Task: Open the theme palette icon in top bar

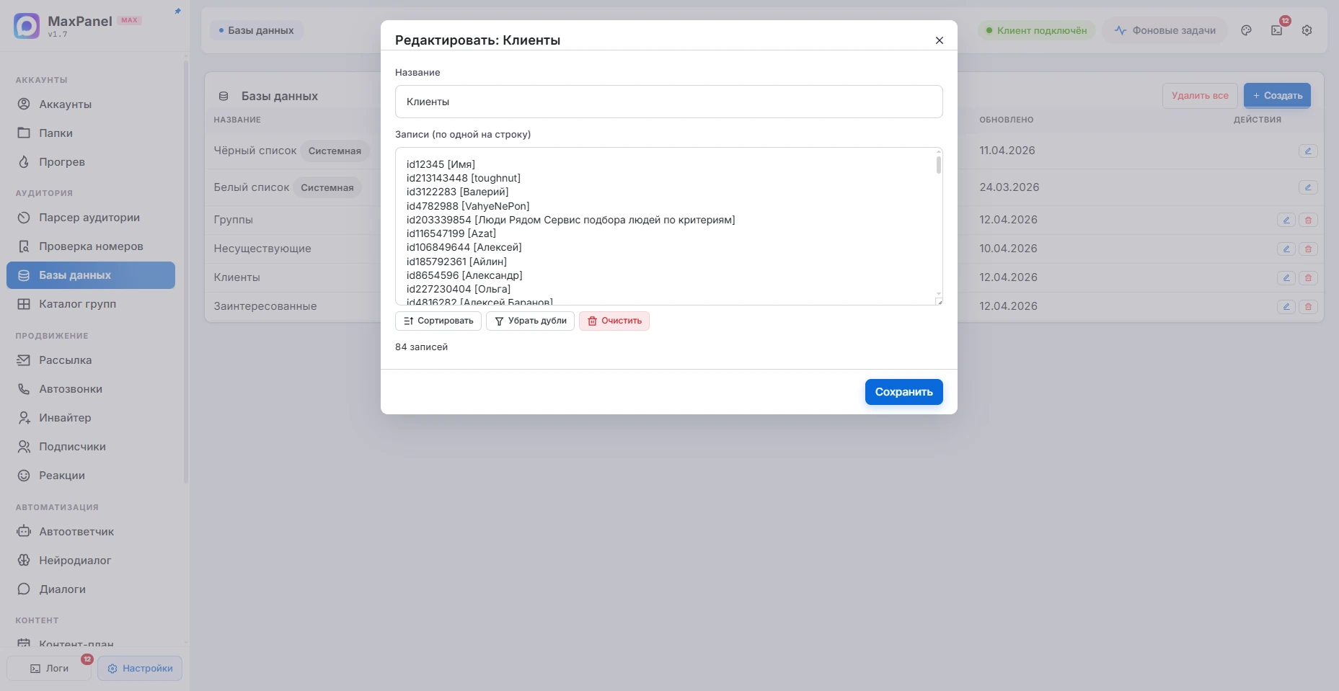Action: click(1246, 30)
